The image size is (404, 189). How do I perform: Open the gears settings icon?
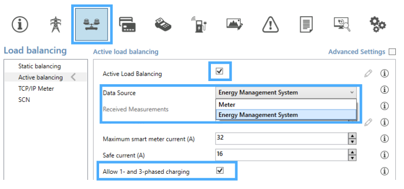pyautogui.click(x=378, y=25)
